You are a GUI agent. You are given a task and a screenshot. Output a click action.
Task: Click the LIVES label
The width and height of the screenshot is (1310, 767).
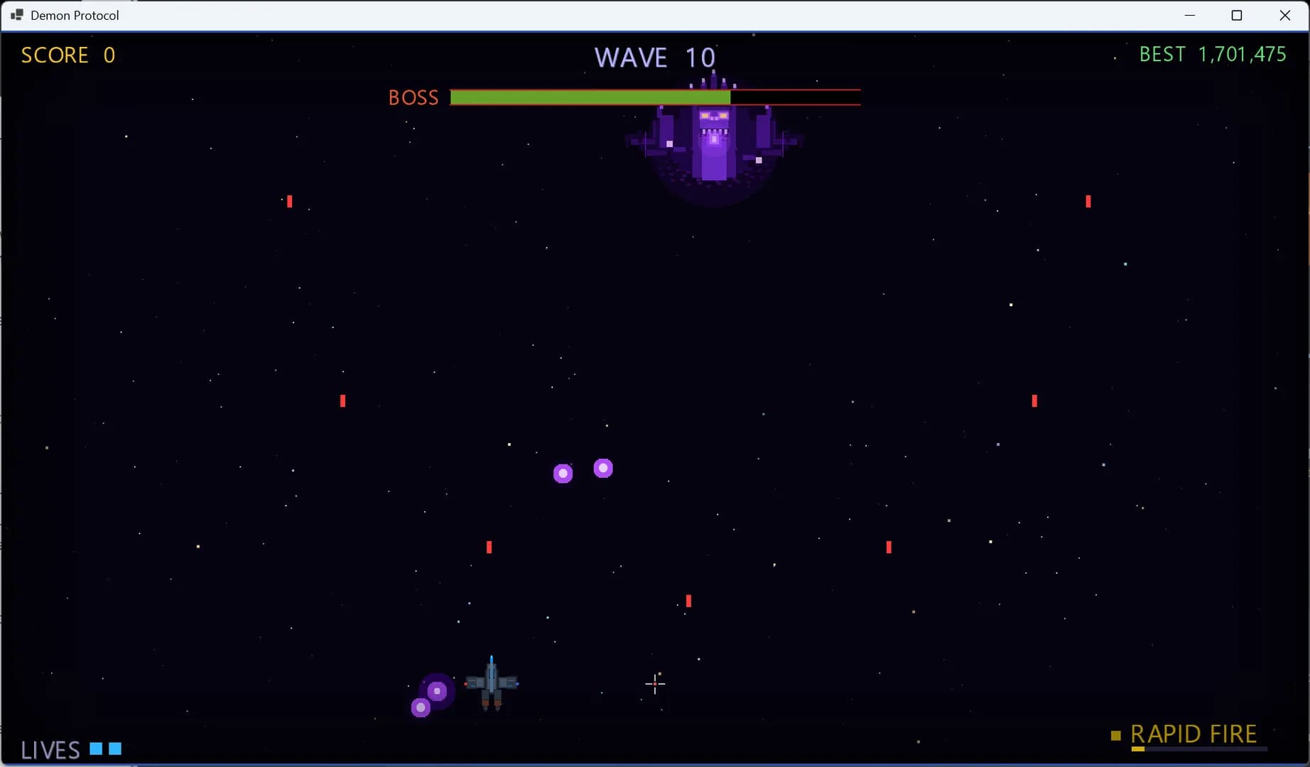coord(50,750)
